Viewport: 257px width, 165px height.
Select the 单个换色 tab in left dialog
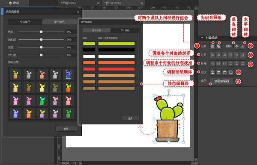click(60, 22)
